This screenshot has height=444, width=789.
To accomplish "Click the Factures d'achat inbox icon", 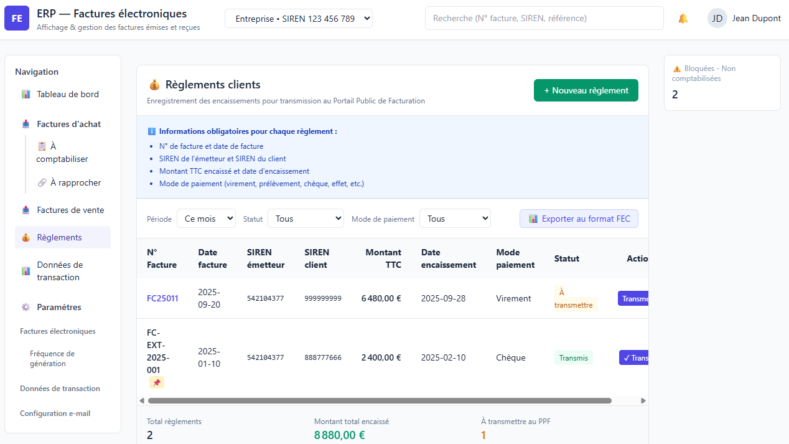I will tap(26, 125).
